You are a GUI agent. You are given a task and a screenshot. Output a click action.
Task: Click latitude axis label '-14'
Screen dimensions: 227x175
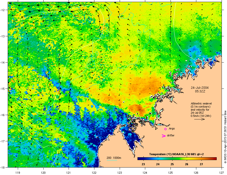click(x=3, y=62)
